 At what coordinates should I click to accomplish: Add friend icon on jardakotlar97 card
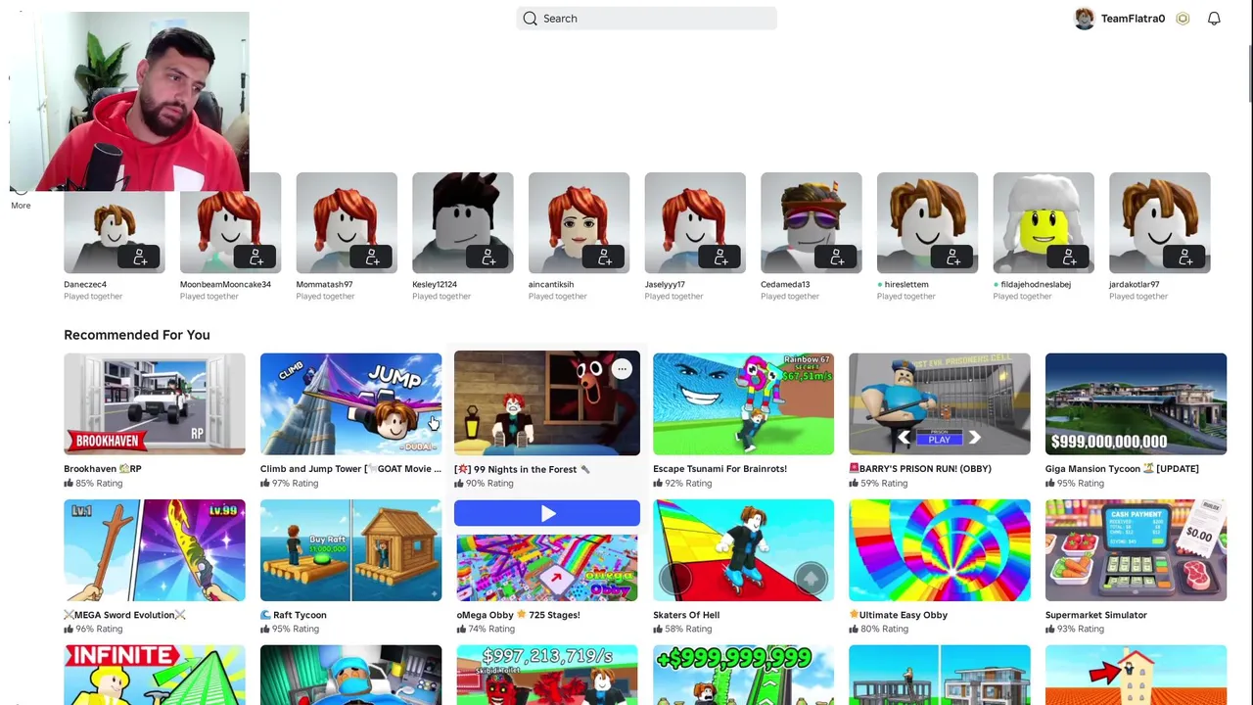(x=1185, y=258)
